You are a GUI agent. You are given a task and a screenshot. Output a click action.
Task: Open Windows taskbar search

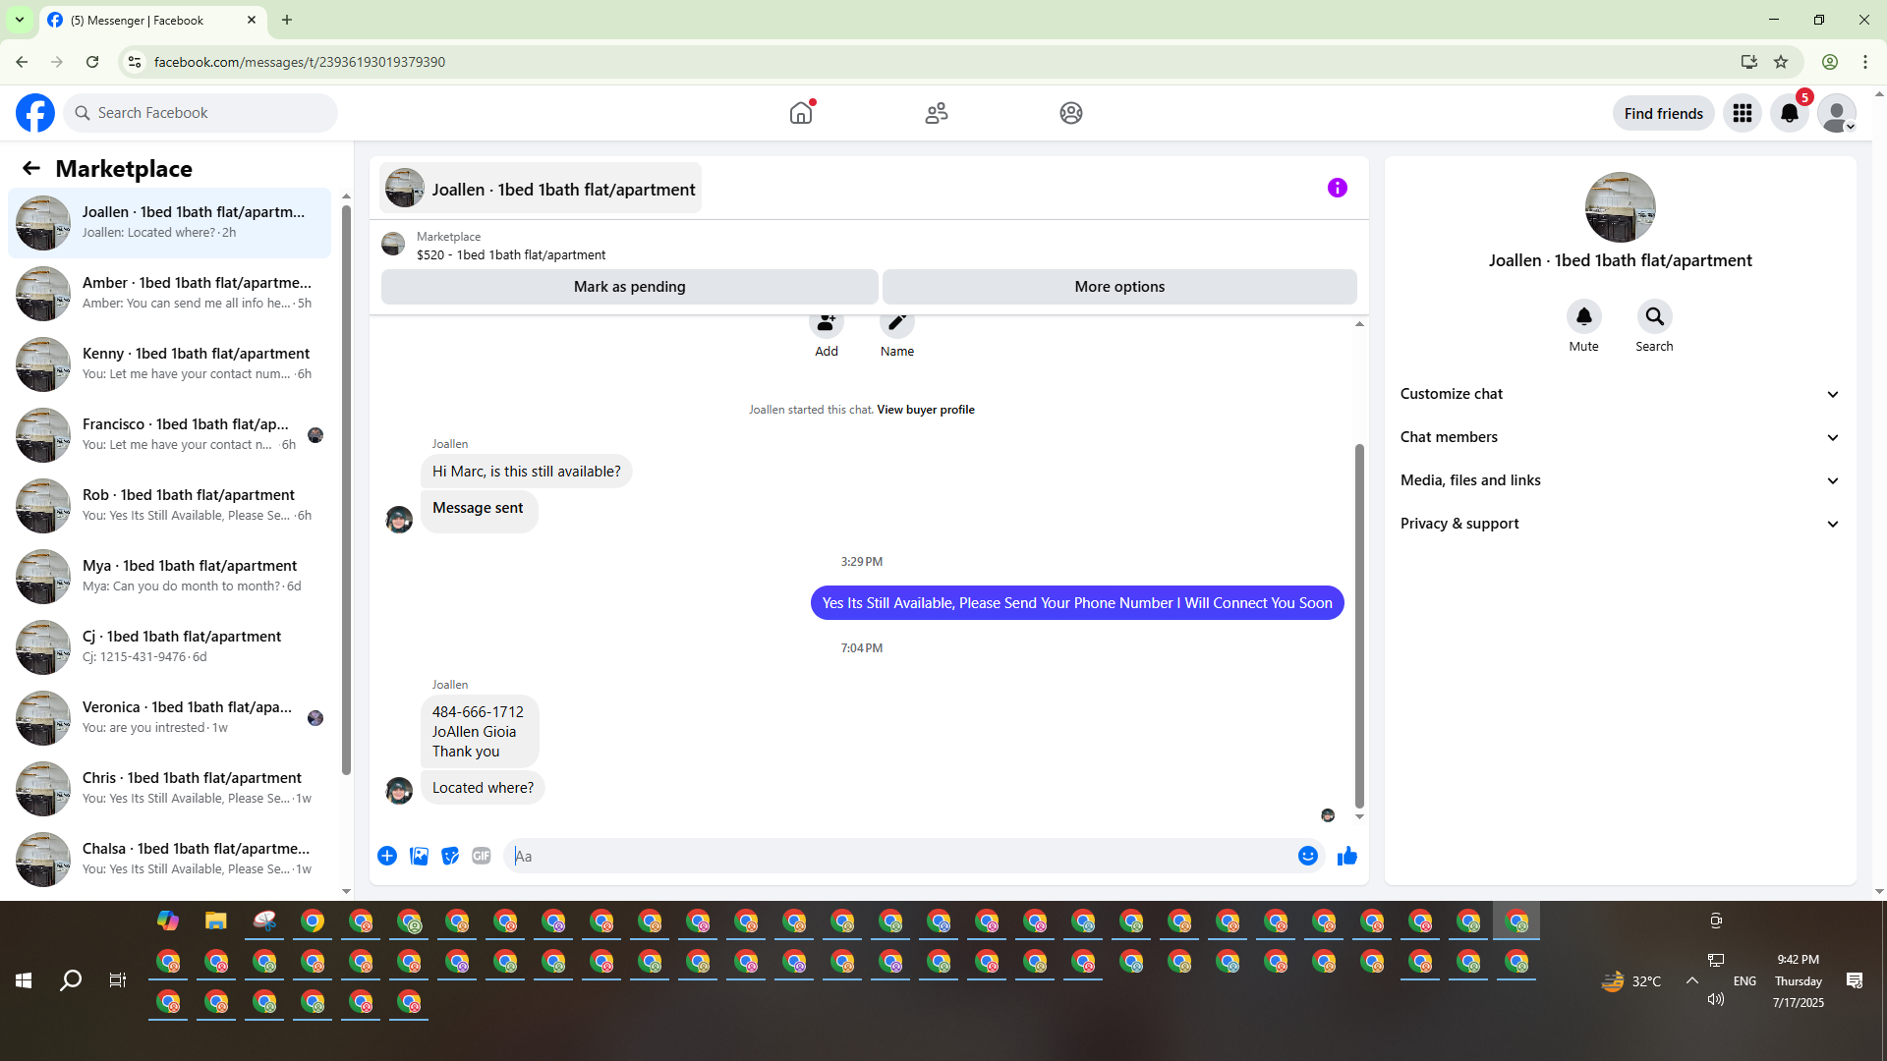pos(71,980)
